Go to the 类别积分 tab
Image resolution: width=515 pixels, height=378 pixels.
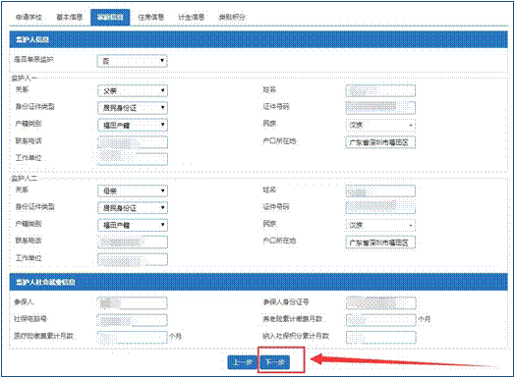(x=232, y=17)
